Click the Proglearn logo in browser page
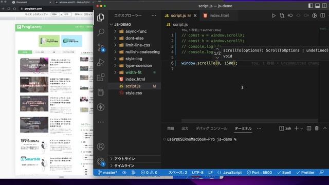The image size is (329, 185). tap(30, 27)
